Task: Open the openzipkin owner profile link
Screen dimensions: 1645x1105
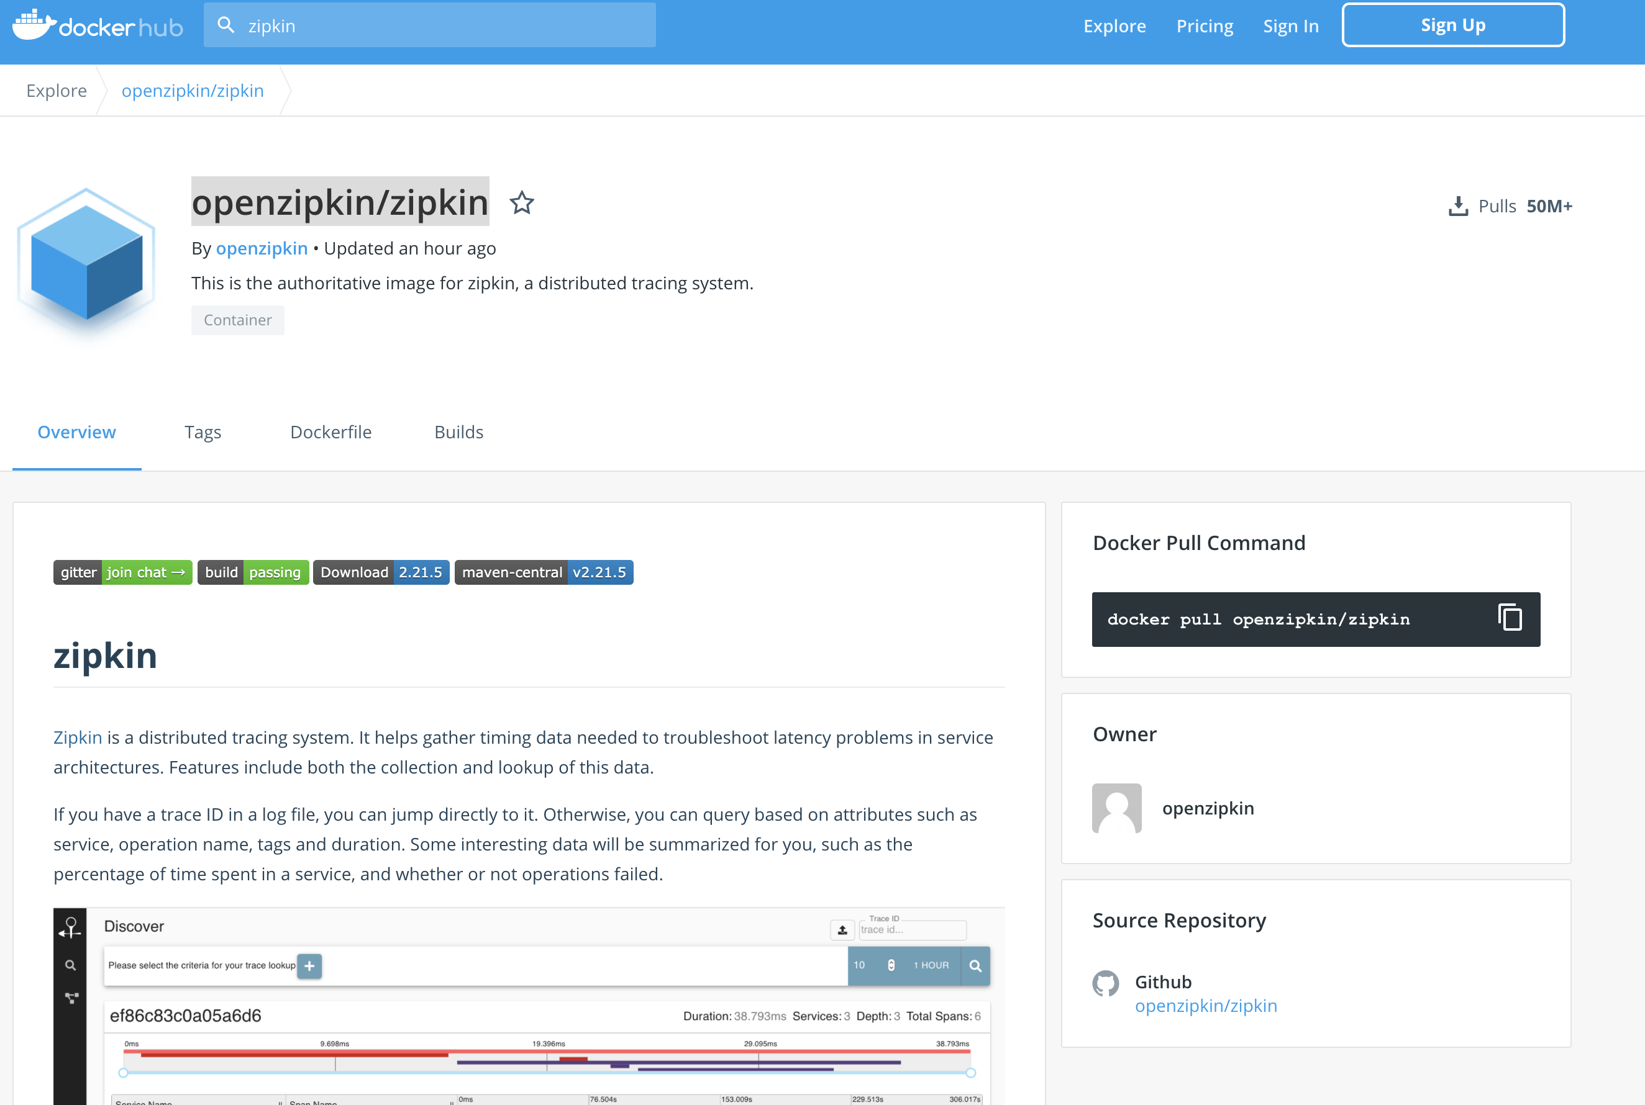Action: (262, 248)
